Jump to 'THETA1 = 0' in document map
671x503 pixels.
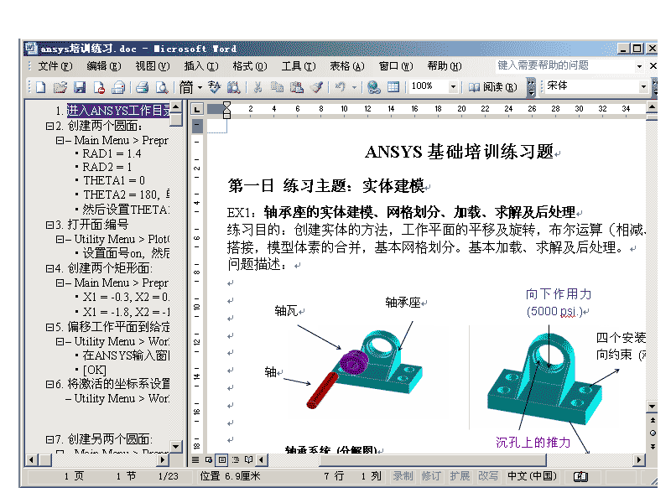coord(114,180)
